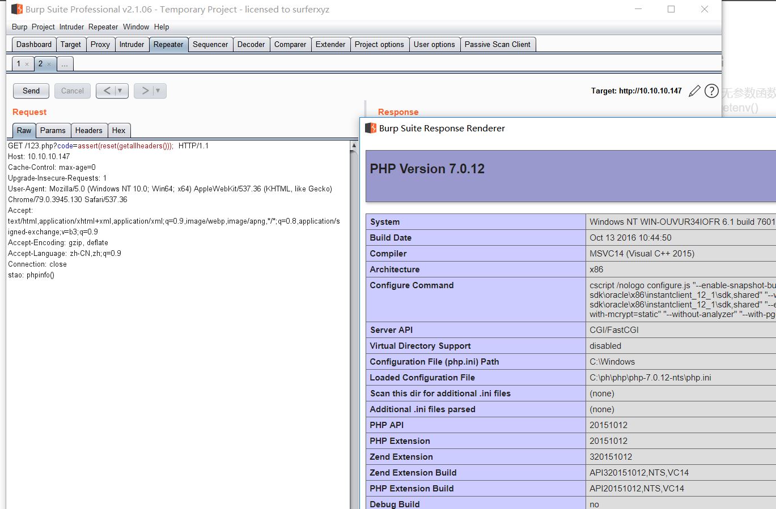The height and width of the screenshot is (509, 776).
Task: Click the System row label in phpinfo table
Action: (385, 222)
